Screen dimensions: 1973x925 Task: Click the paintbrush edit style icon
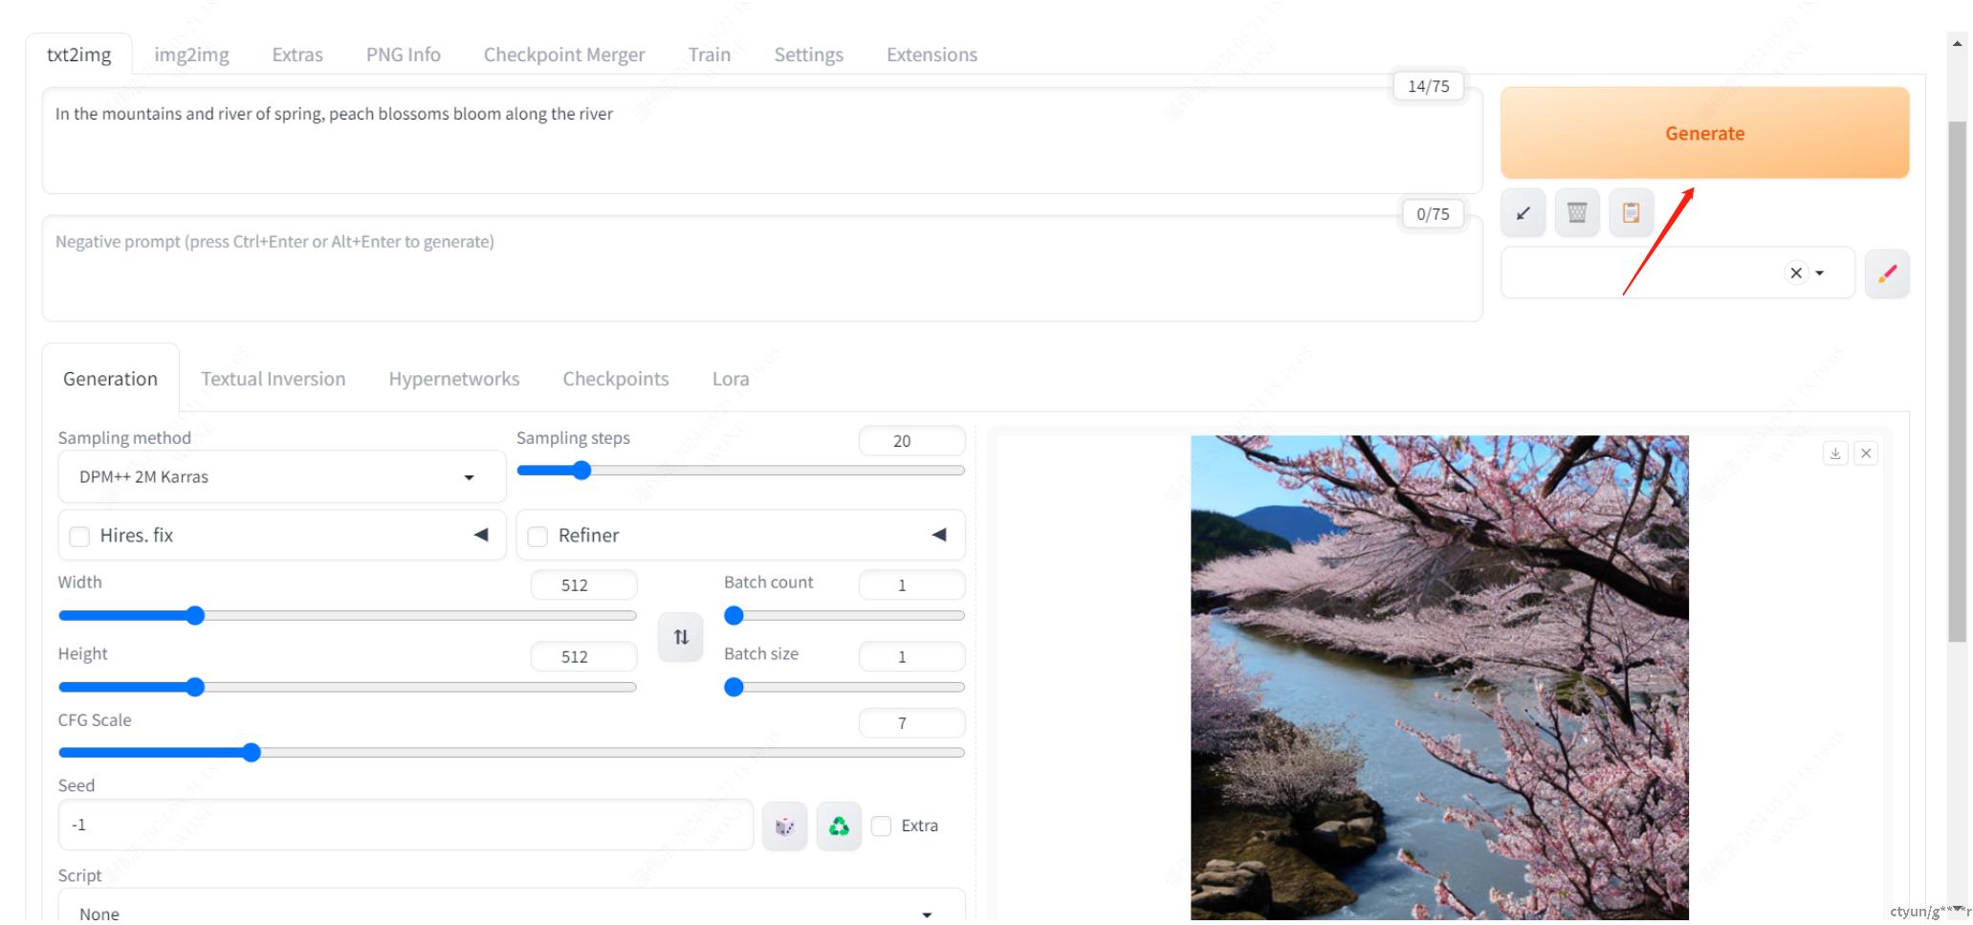(x=1886, y=275)
